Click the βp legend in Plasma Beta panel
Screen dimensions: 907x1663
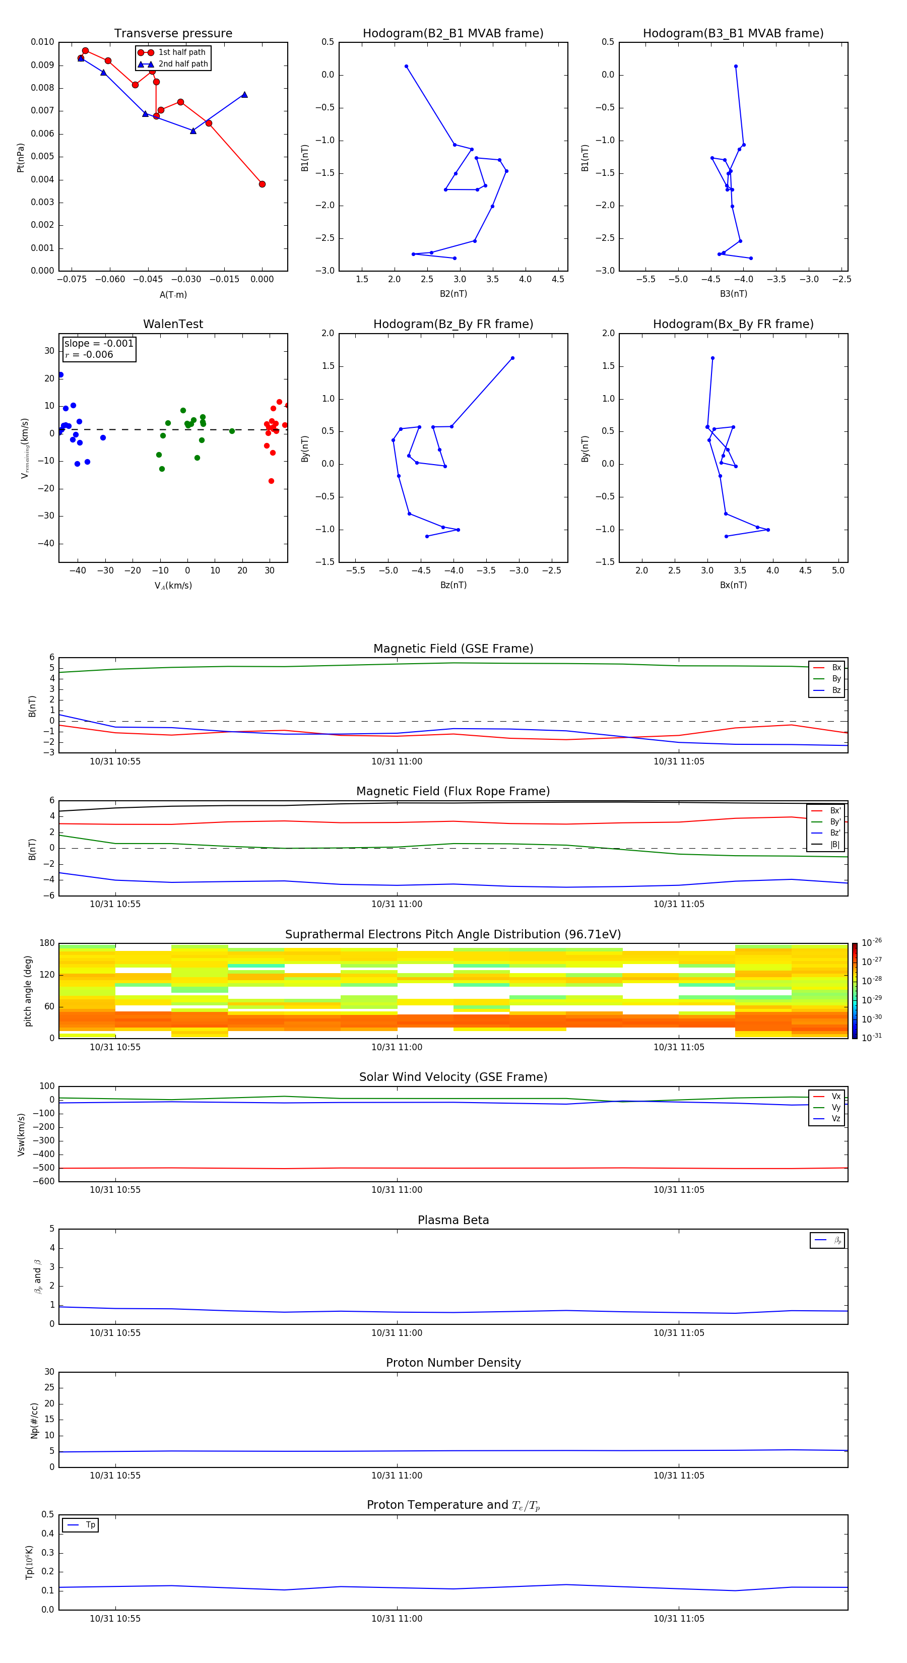[827, 1240]
